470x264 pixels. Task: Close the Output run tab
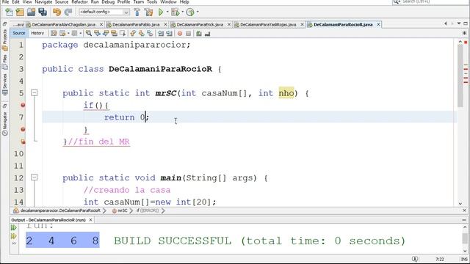point(91,220)
